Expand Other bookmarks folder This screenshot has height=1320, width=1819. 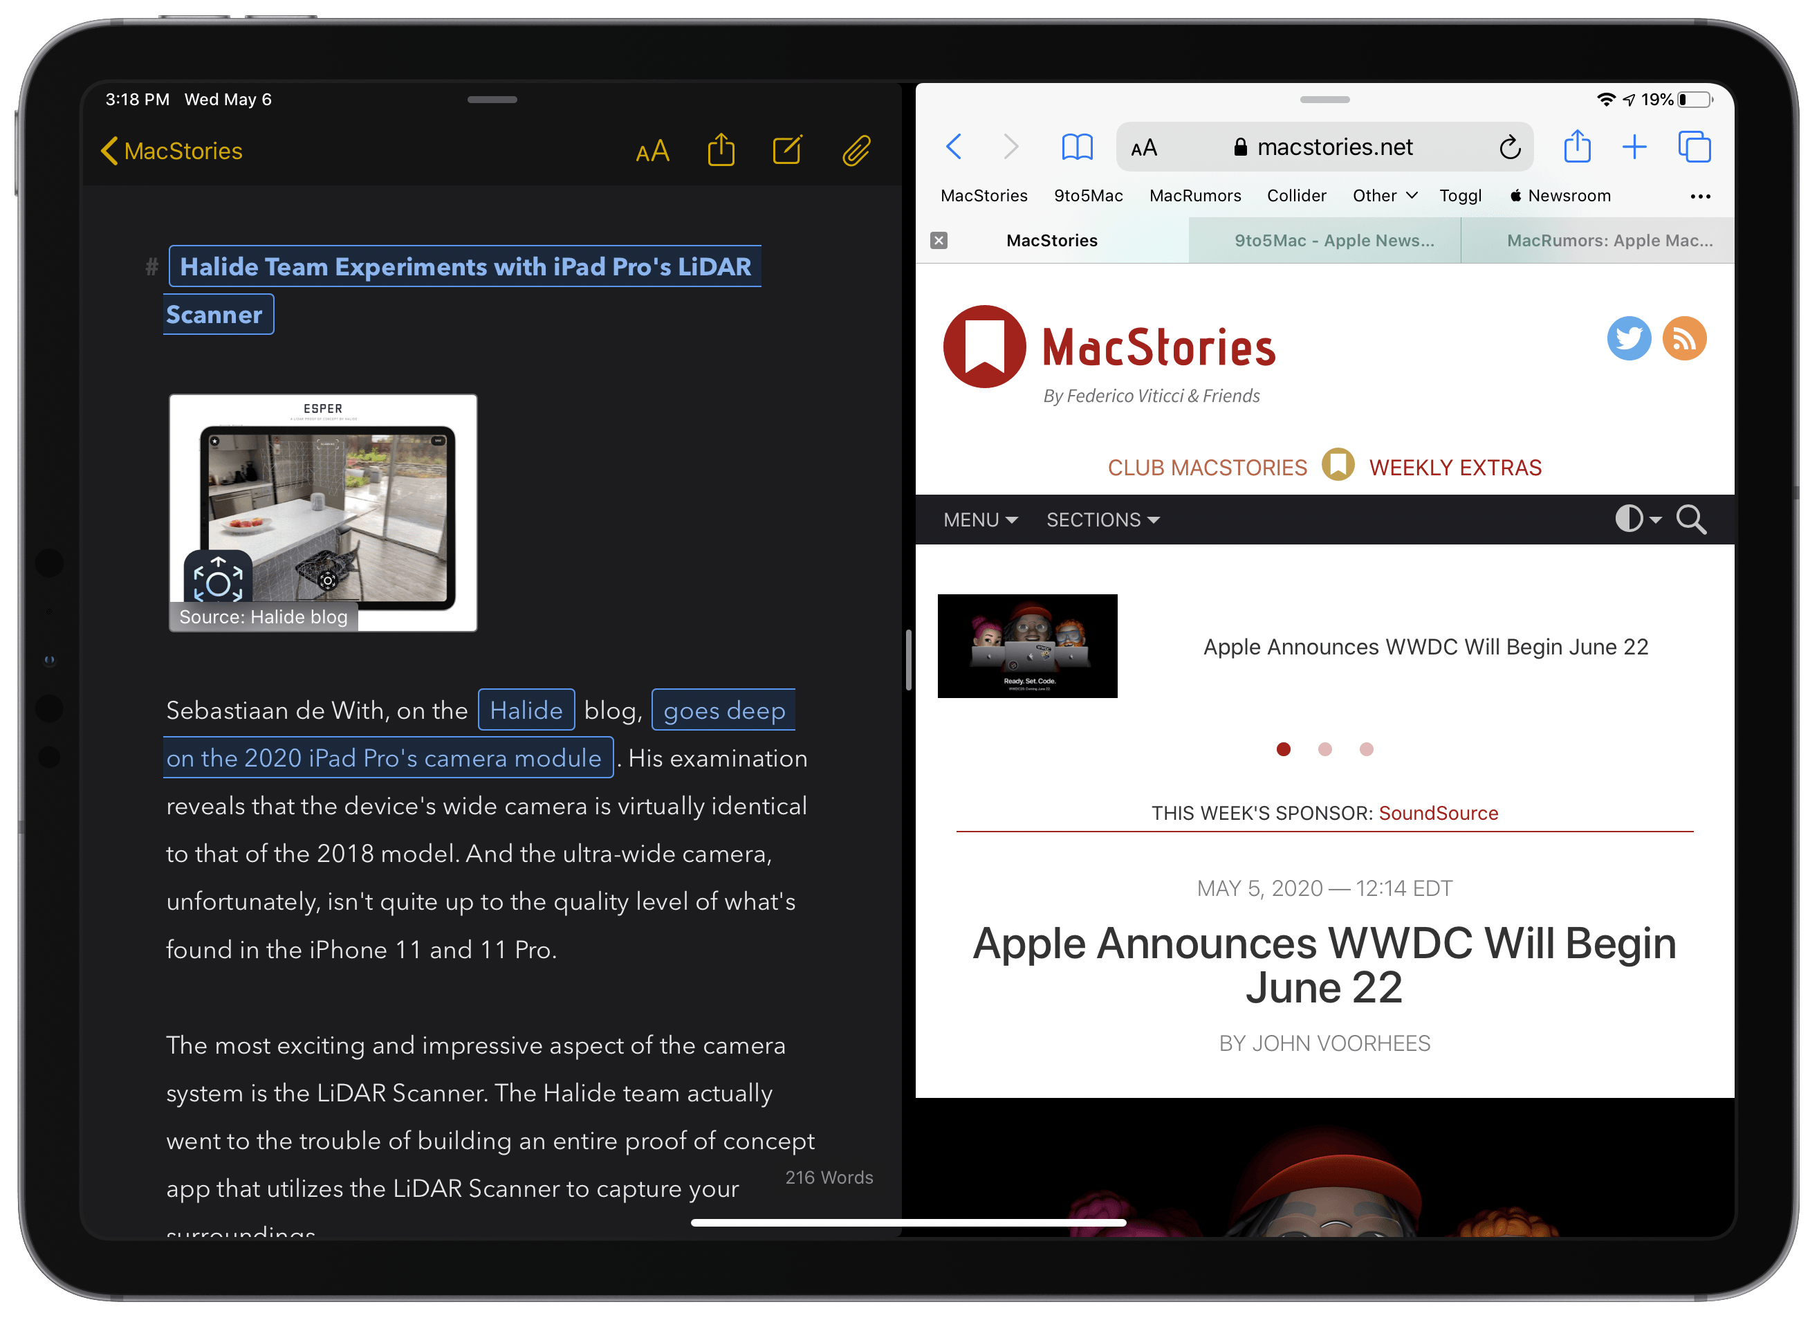coord(1384,196)
